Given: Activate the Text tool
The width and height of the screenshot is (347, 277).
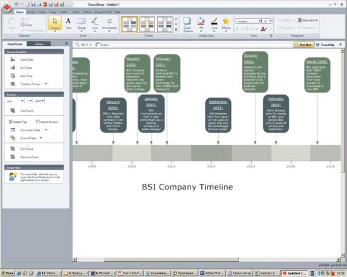Looking at the screenshot, I should point(68,23).
